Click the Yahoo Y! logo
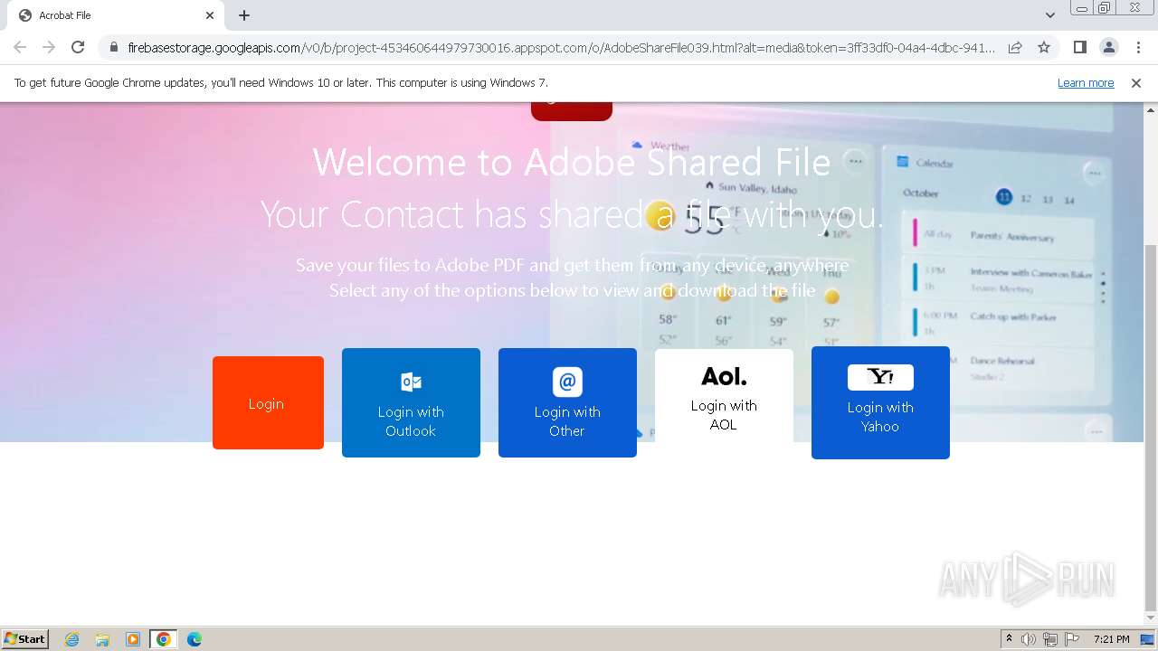The height and width of the screenshot is (651, 1158). click(x=880, y=377)
